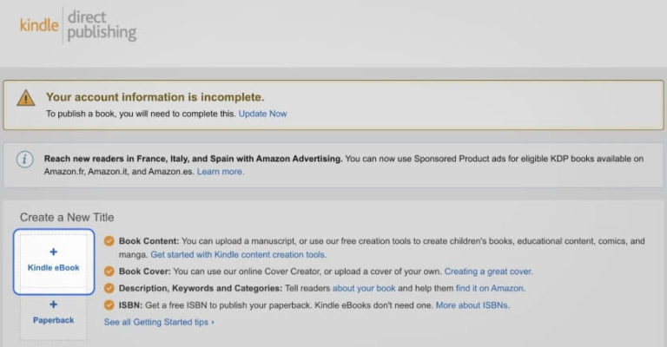Click the plus icon above Kindle eBook

tap(54, 252)
